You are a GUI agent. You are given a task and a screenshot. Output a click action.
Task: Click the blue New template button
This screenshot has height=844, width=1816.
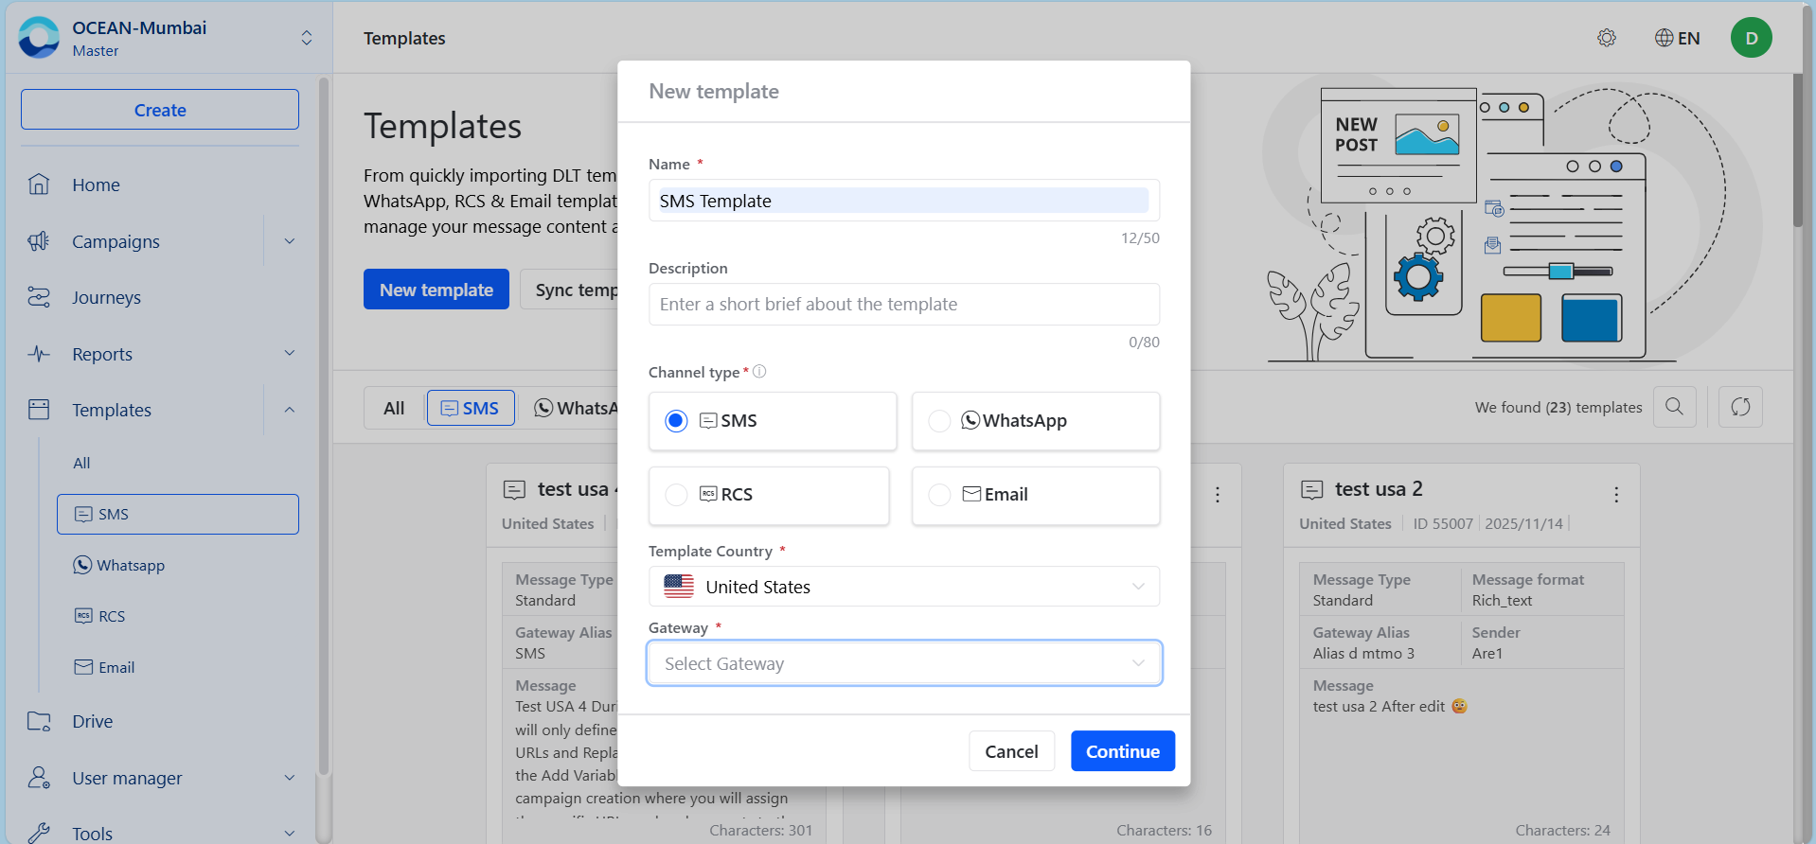436,290
